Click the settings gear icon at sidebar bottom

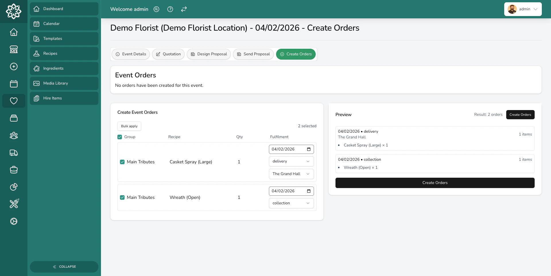[13, 221]
